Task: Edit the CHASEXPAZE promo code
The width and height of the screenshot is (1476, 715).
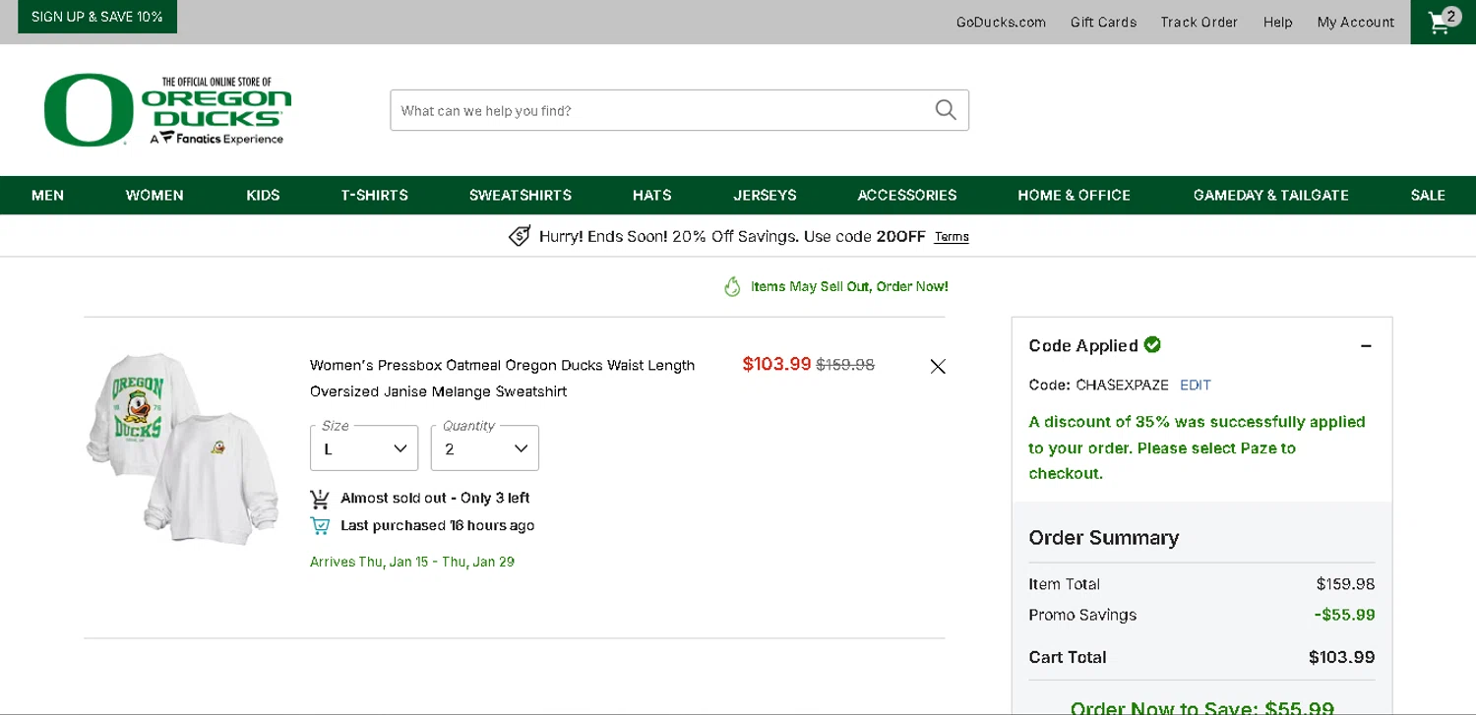Action: click(1196, 385)
